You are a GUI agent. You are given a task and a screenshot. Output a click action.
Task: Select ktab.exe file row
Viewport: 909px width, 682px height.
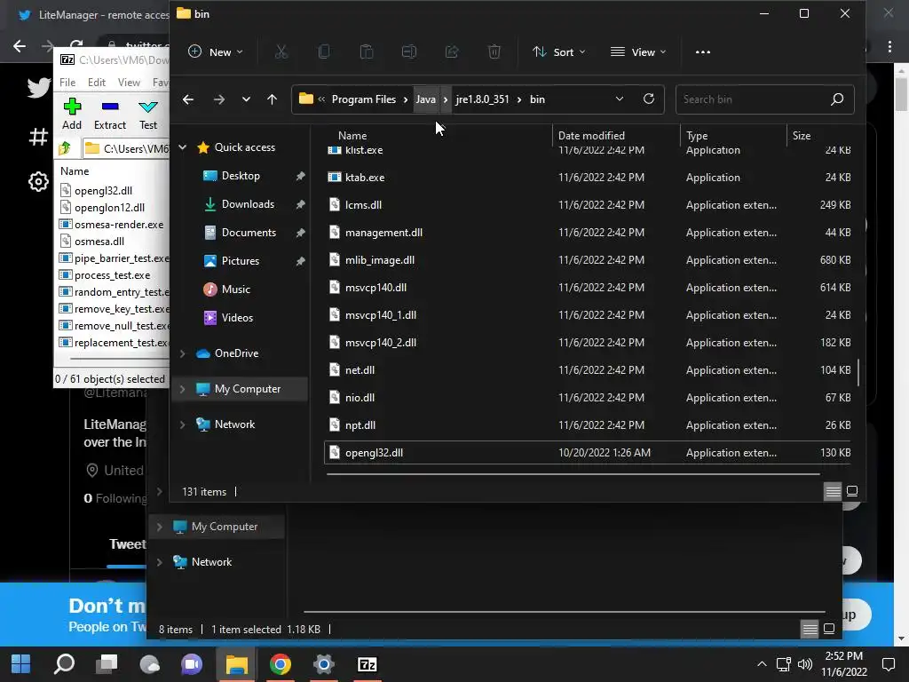point(588,178)
